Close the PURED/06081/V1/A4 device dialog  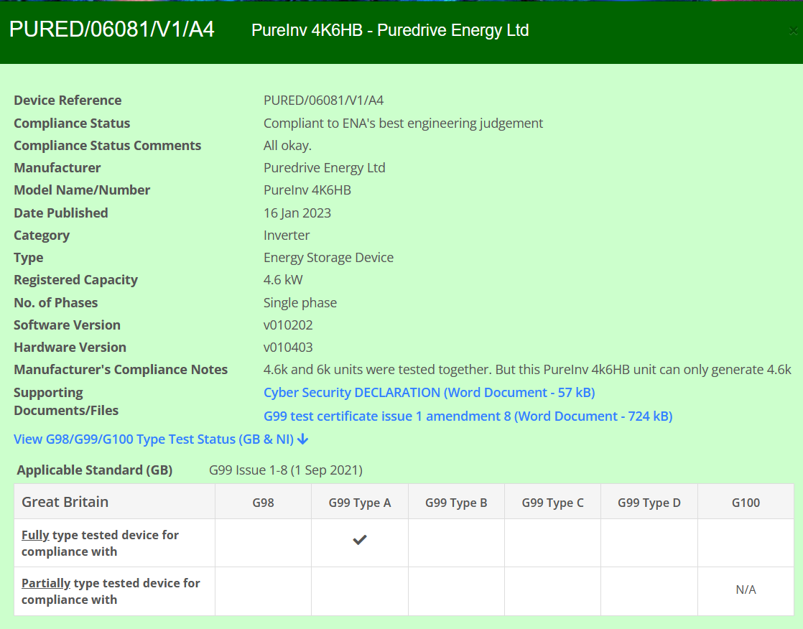(x=793, y=31)
